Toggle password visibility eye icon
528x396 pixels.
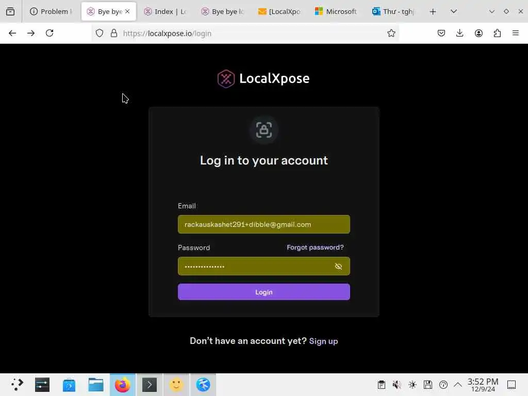pos(338,267)
